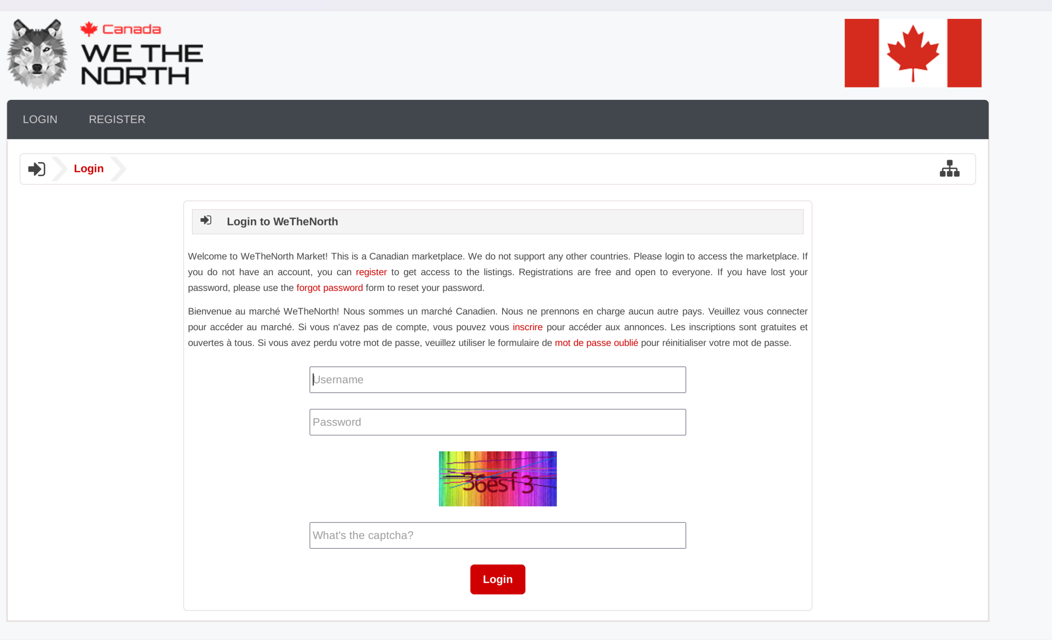1052x640 pixels.
Task: Follow the 'register' link
Action: click(x=371, y=272)
